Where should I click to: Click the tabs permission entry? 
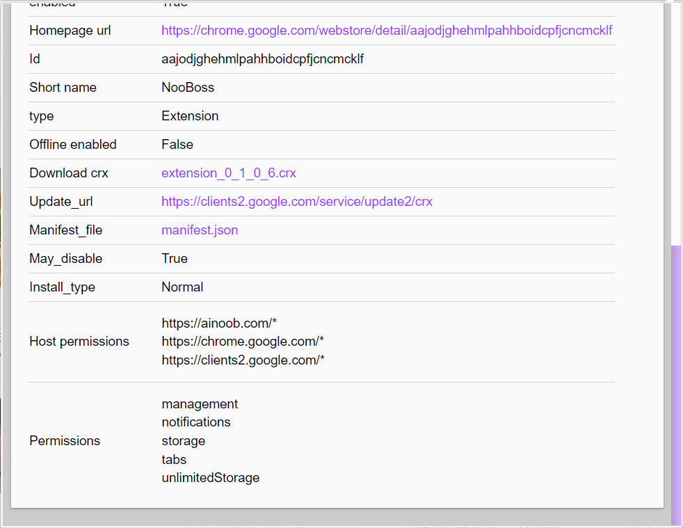coord(174,460)
